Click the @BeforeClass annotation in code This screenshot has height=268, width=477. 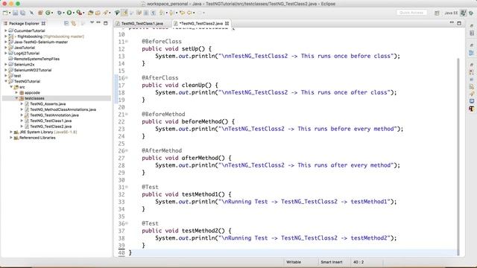tap(162, 42)
